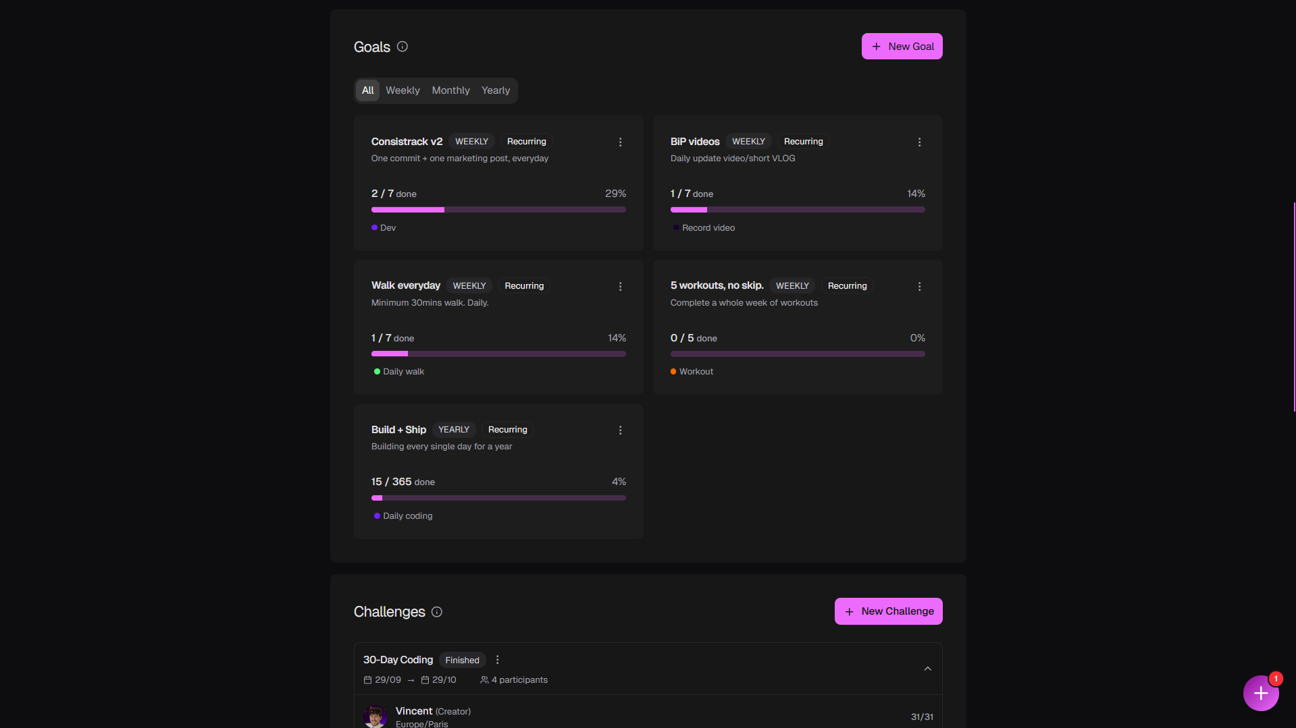Screen dimensions: 1296x728
Task: Click the orange Workout habit tag
Action: (692, 372)
